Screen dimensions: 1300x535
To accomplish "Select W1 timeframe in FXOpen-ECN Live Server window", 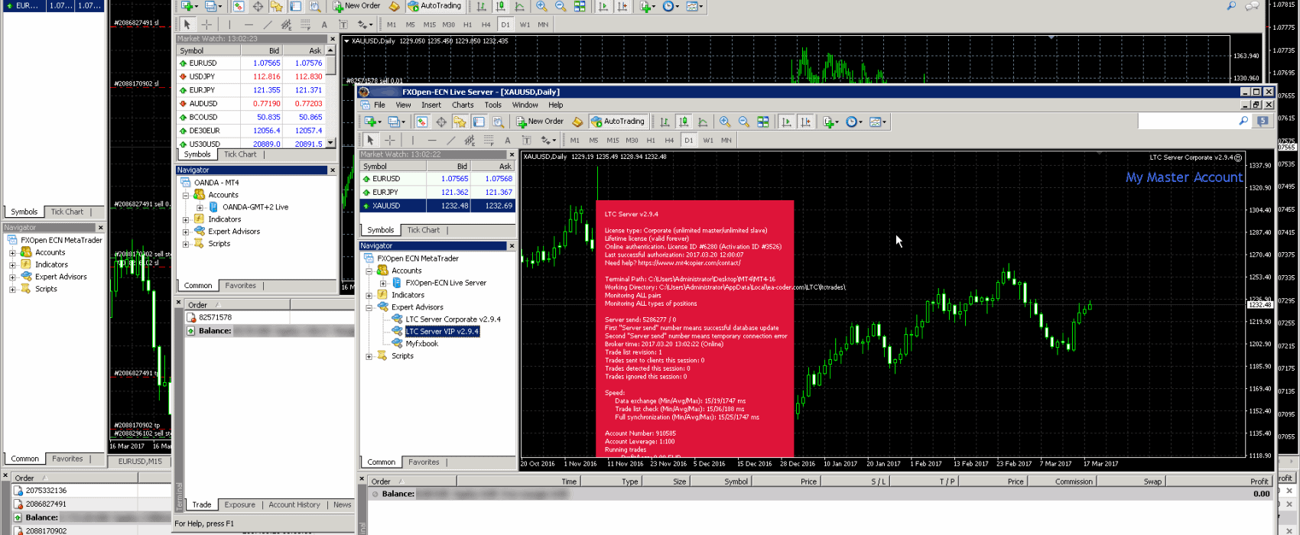I will 708,141.
